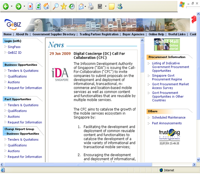Open the Home menu item

(x=8, y=34)
